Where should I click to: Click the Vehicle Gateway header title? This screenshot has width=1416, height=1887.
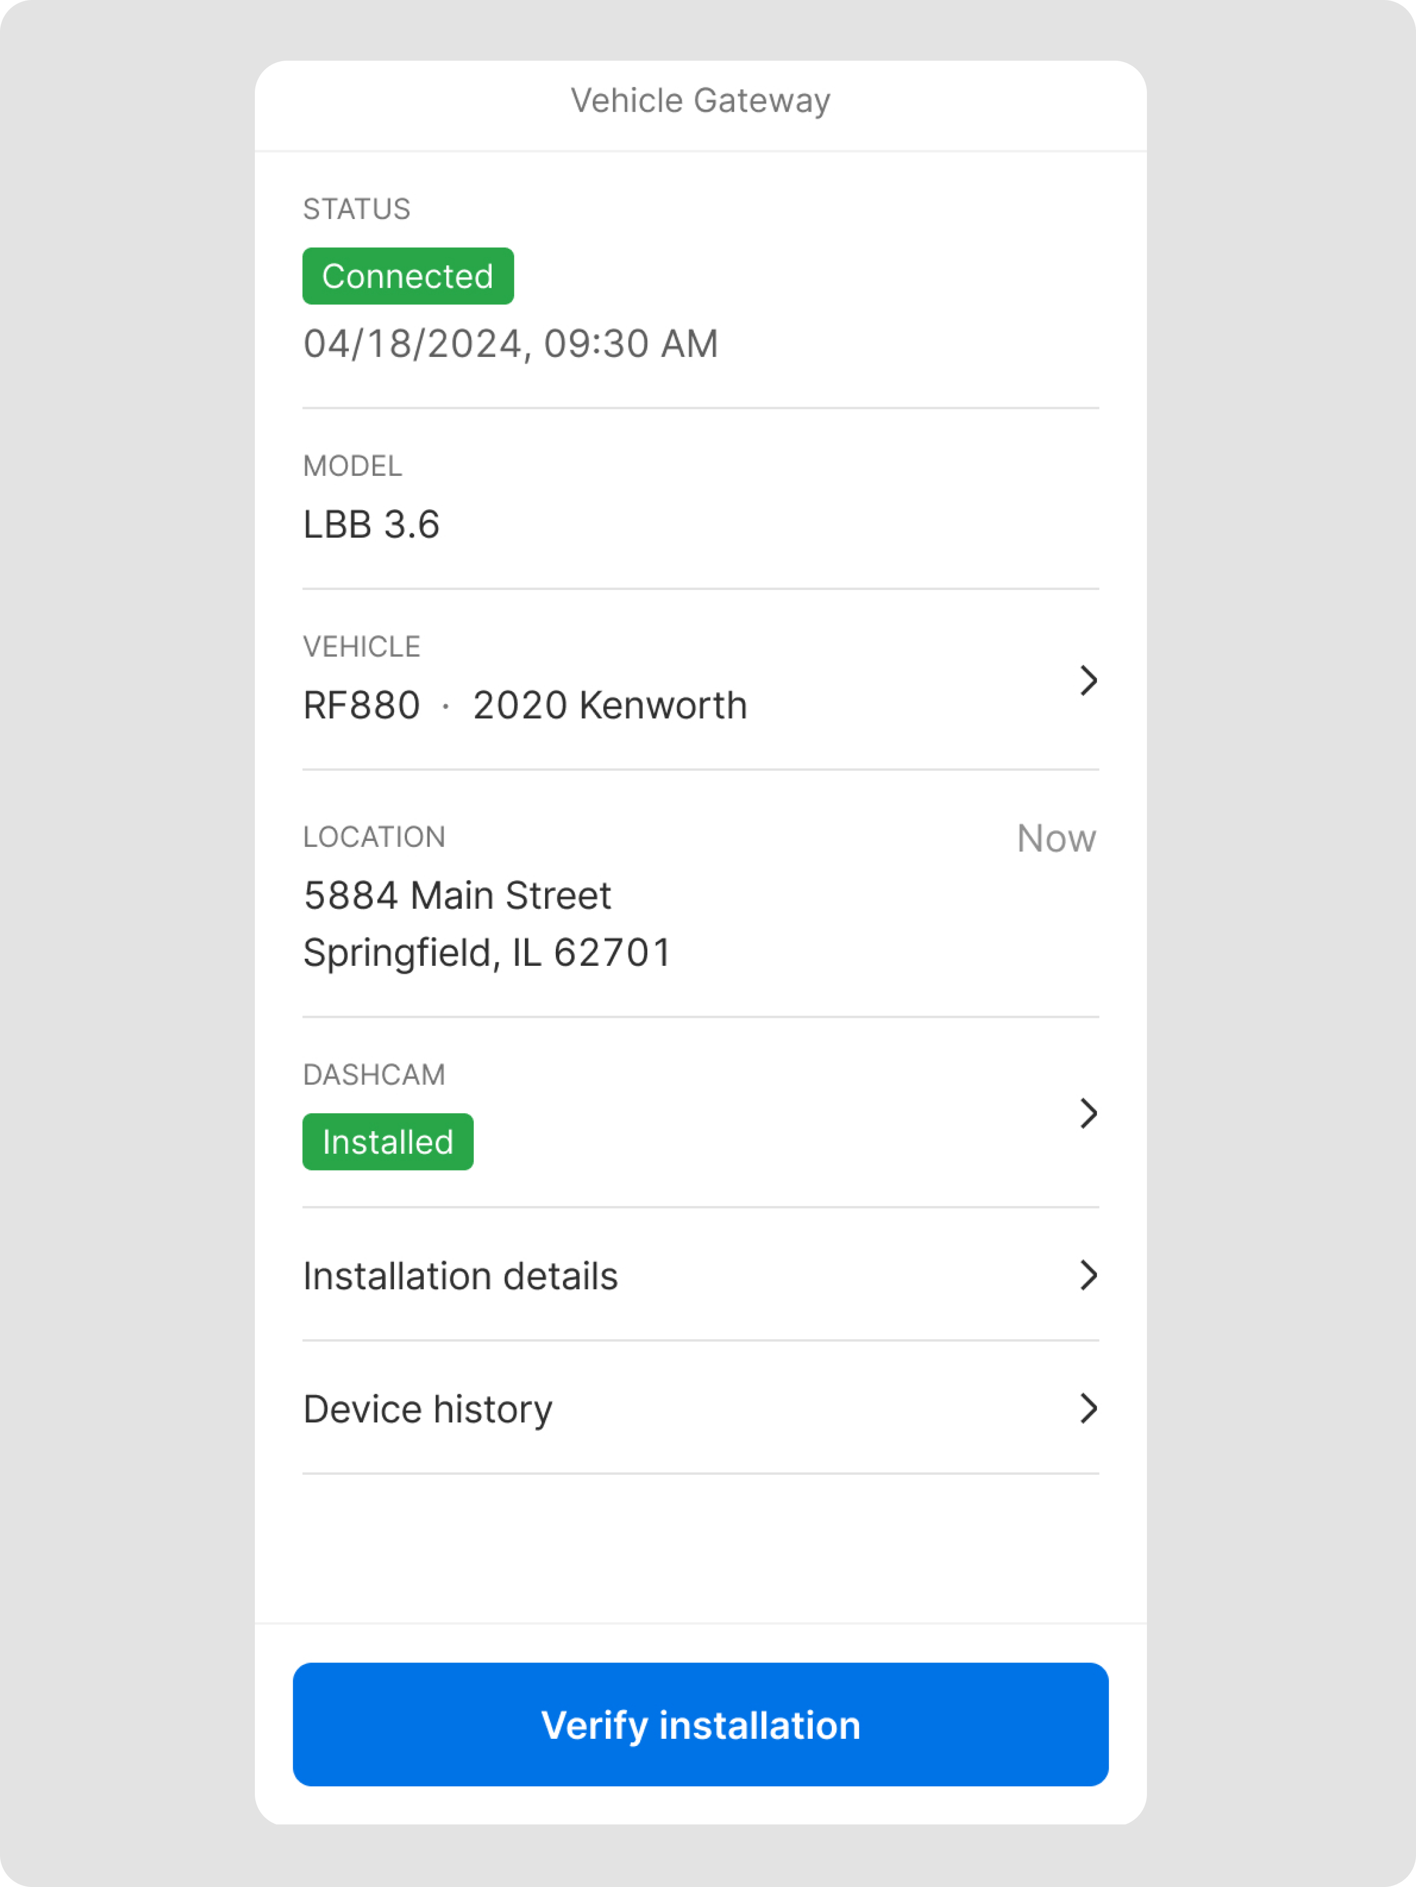pyautogui.click(x=699, y=101)
